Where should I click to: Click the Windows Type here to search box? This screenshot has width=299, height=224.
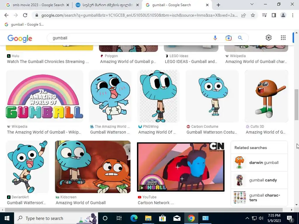(56, 218)
